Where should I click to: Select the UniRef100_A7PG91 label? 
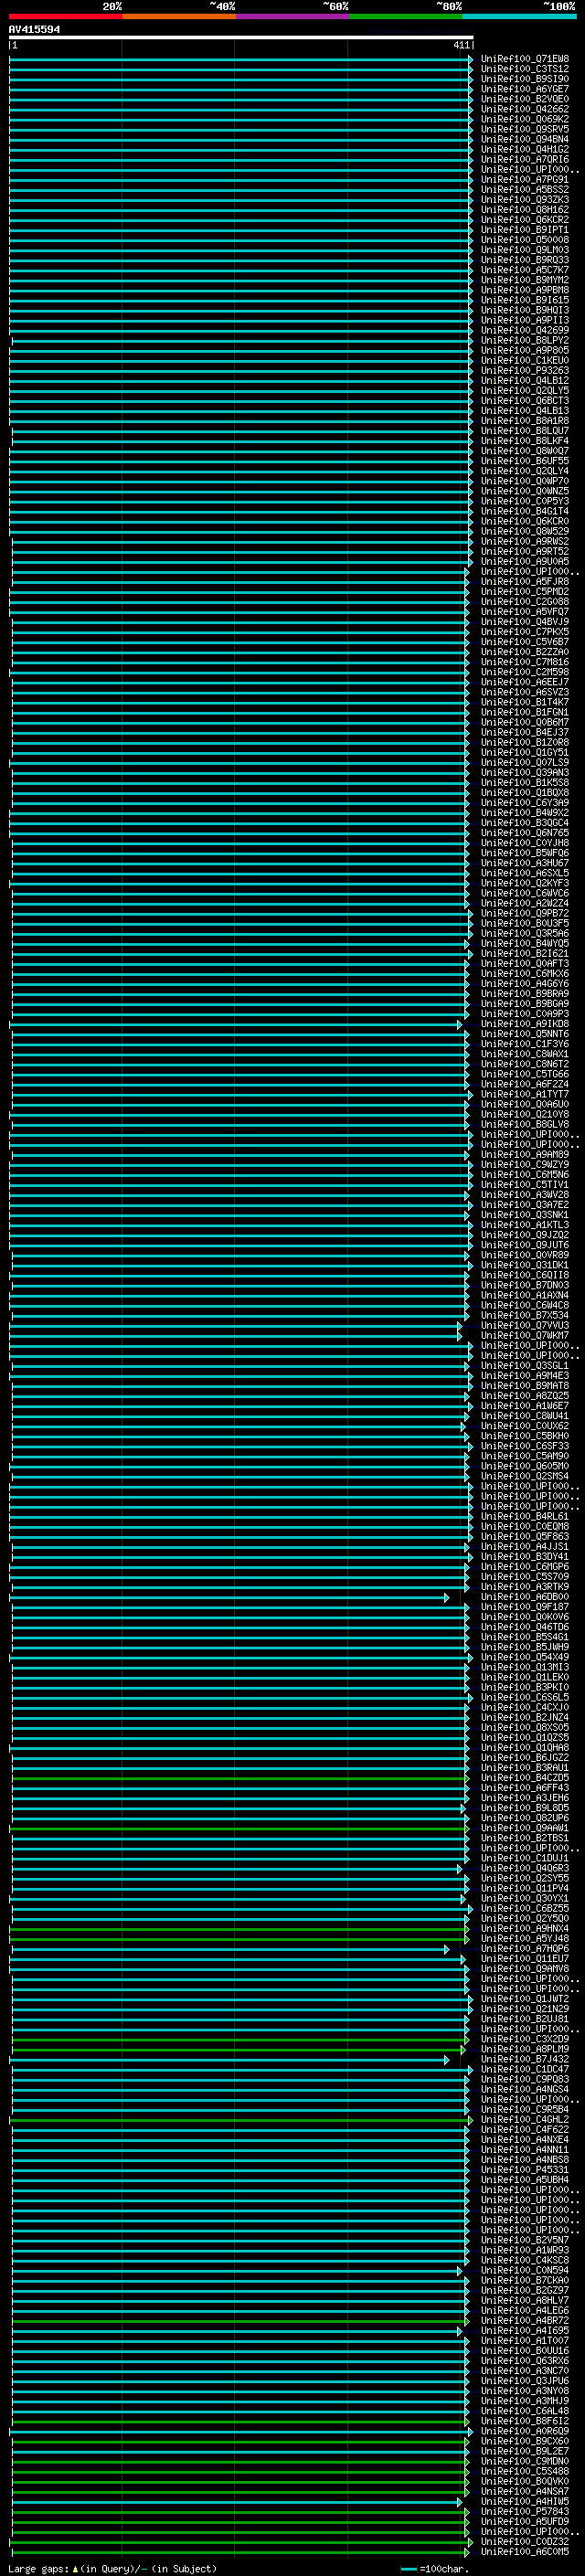click(x=525, y=180)
